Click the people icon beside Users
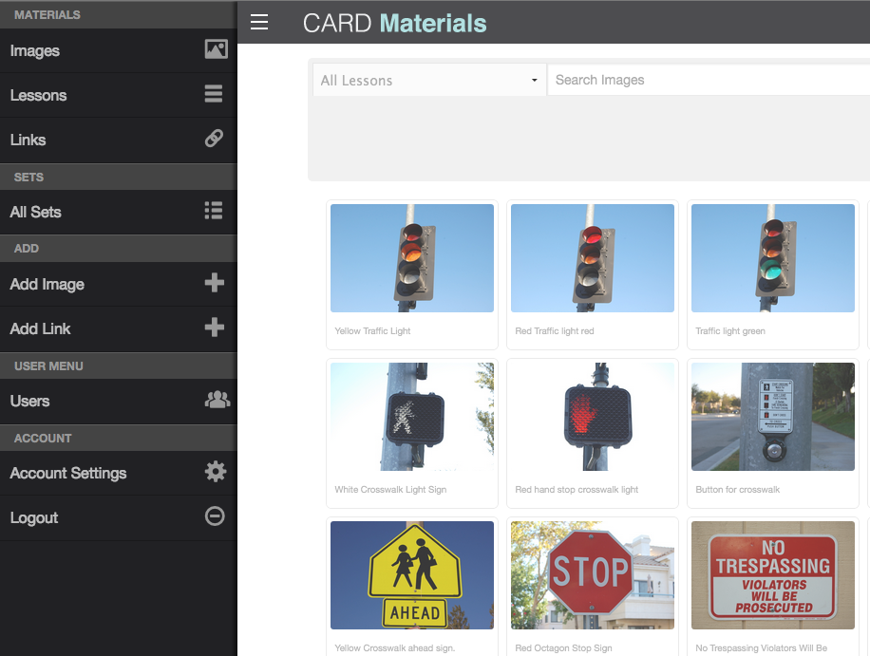Image resolution: width=870 pixels, height=656 pixels. tap(217, 400)
